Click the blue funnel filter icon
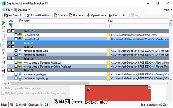 11,26
